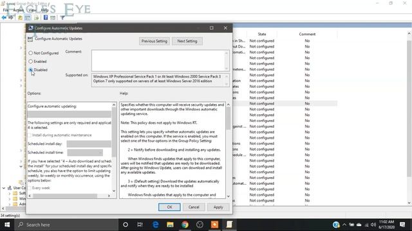Click the OneDrive cloud tray icon

pos(359,225)
